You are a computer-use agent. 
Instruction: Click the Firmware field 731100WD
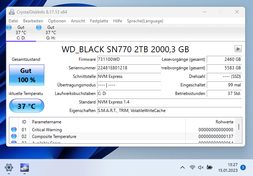(x=129, y=59)
